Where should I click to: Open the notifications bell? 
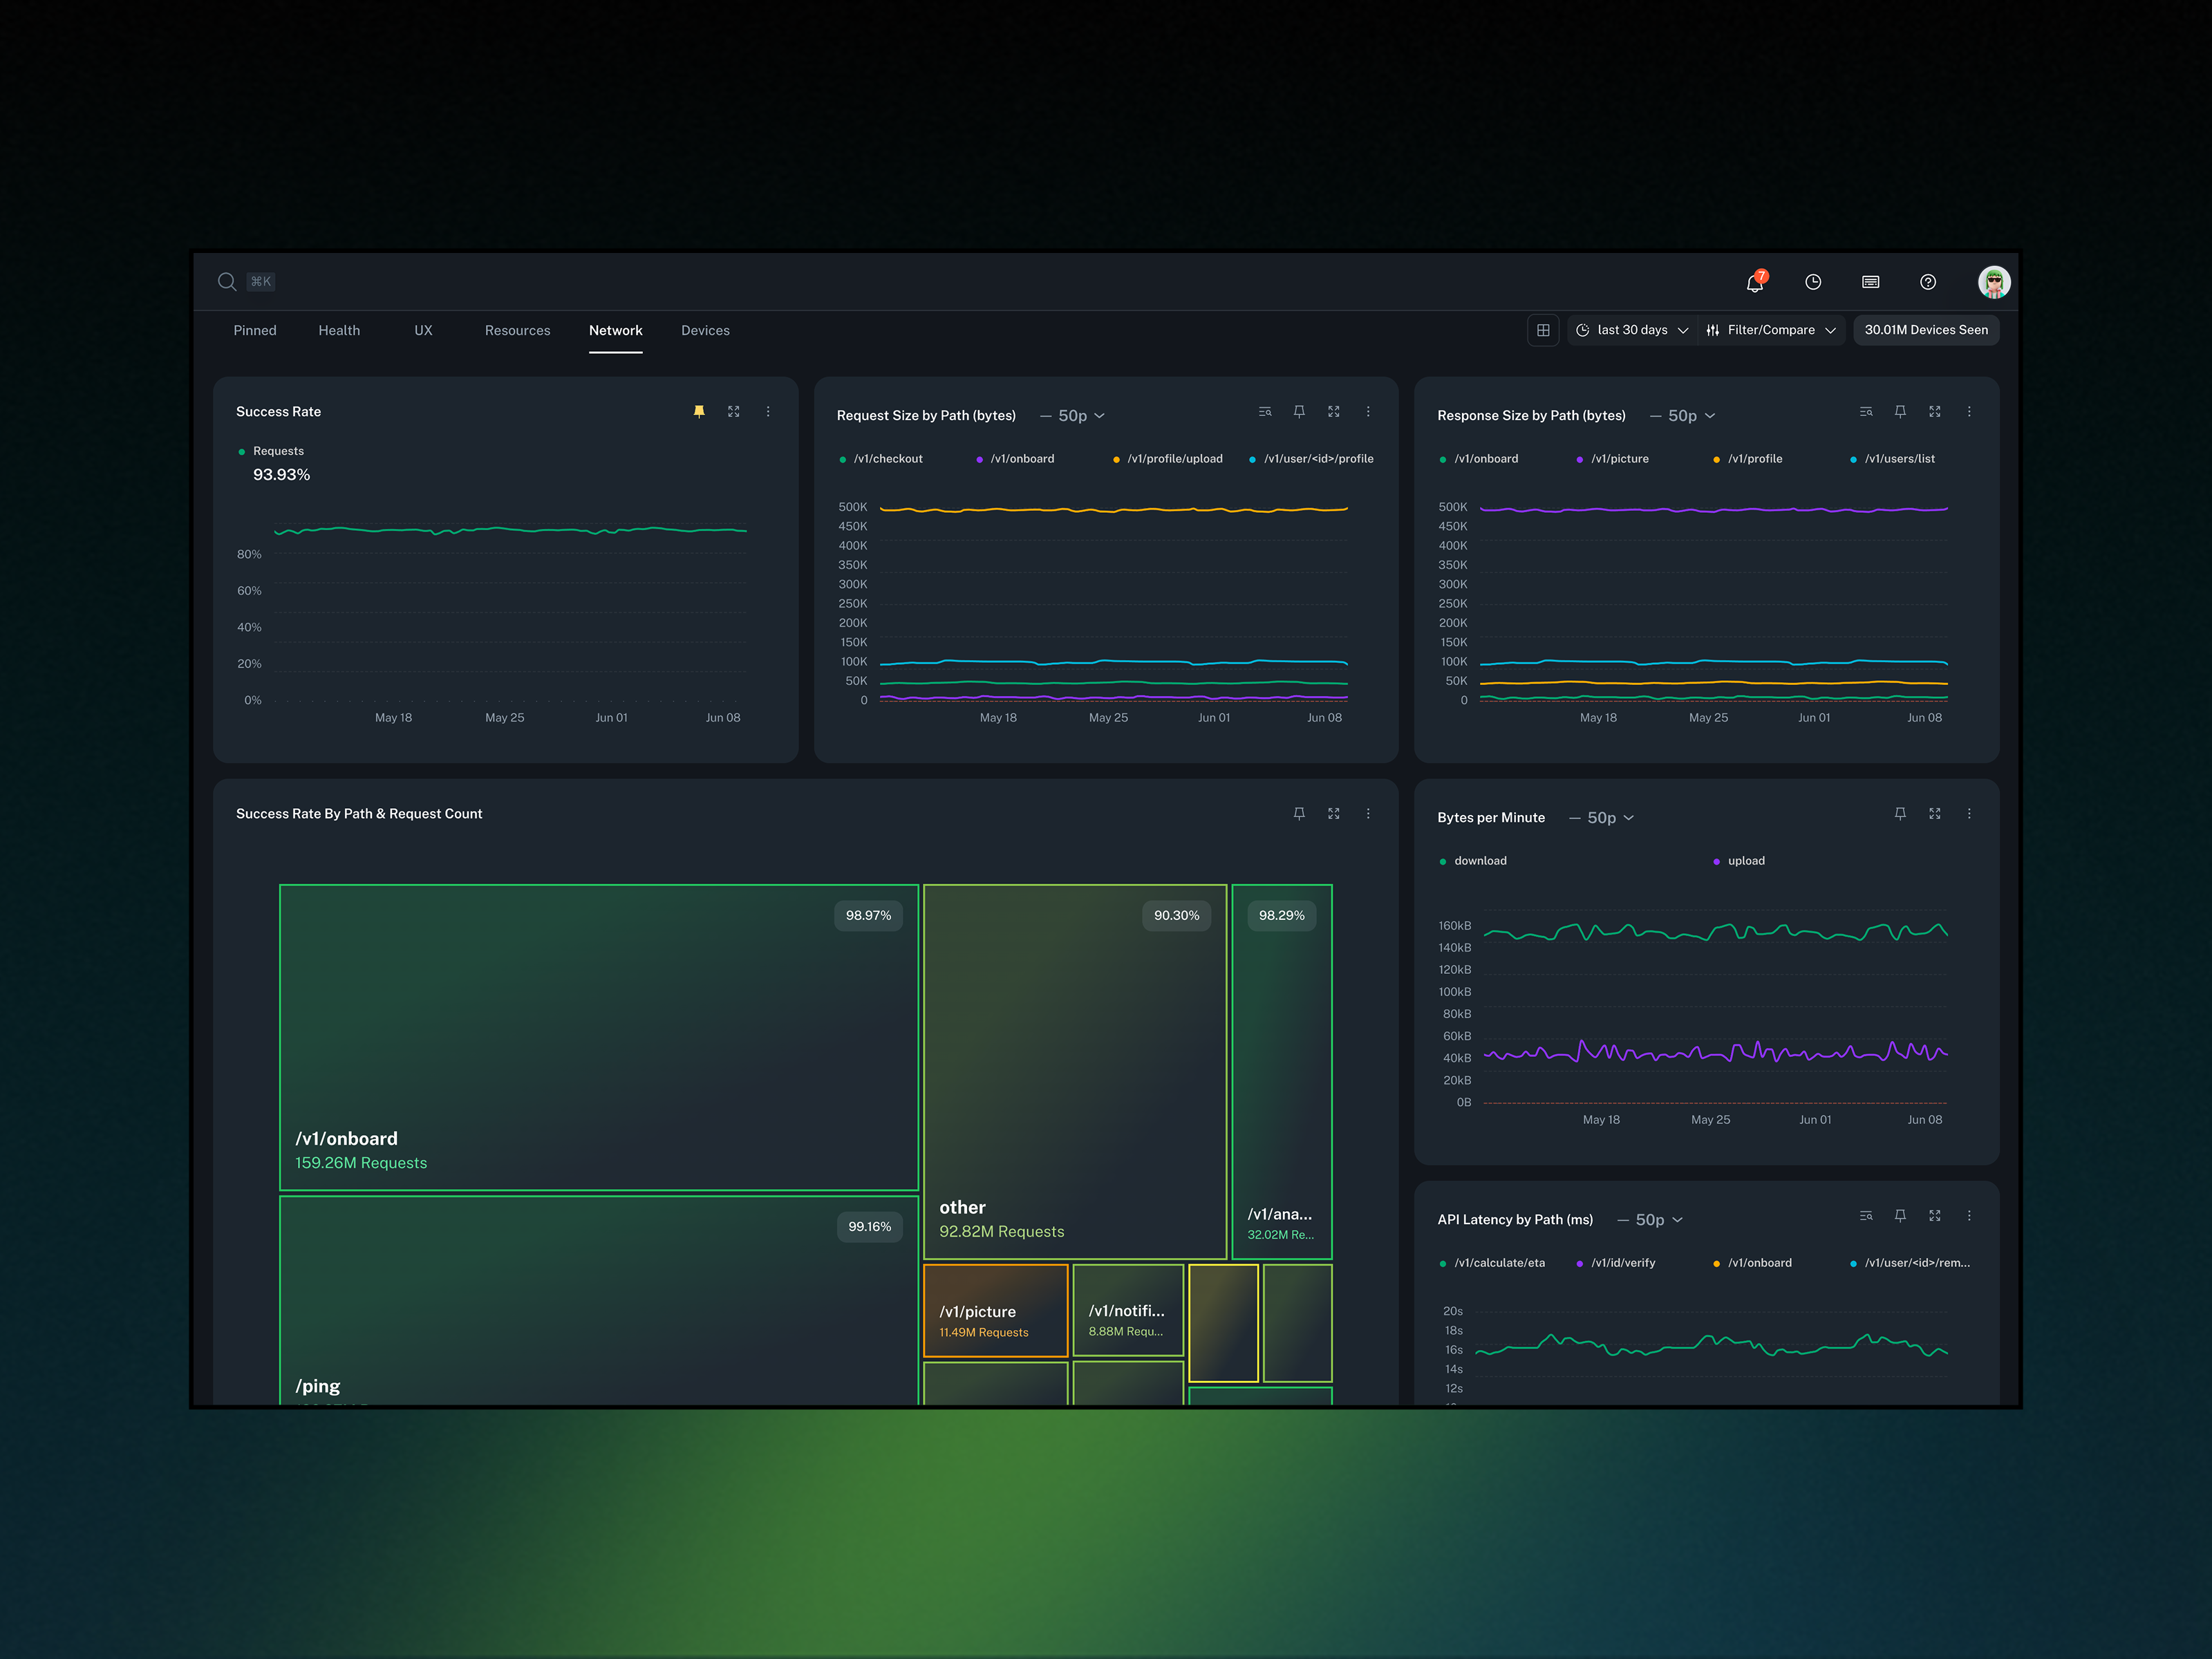click(x=1754, y=283)
